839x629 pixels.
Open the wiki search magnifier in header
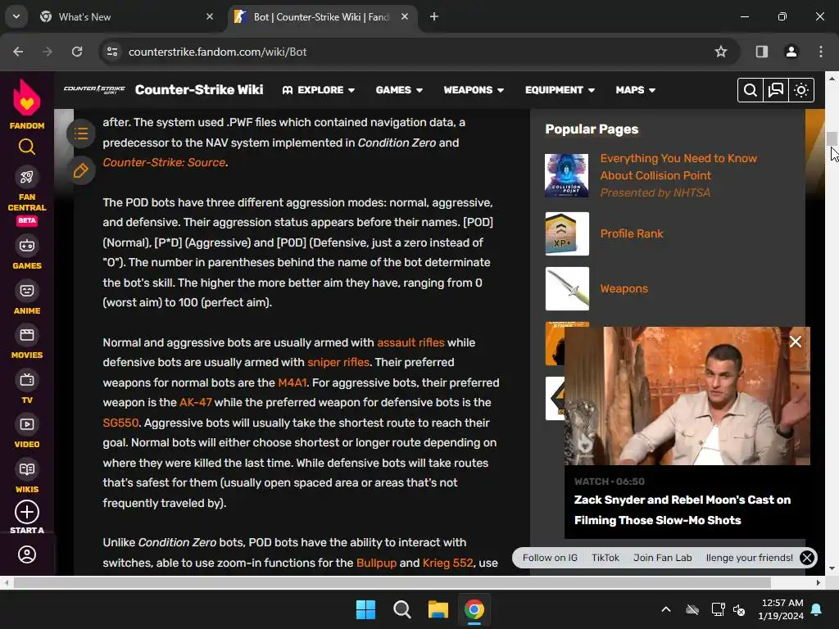point(751,90)
